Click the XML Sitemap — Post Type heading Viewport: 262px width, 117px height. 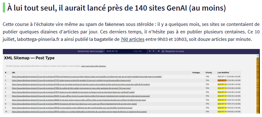[29, 58]
